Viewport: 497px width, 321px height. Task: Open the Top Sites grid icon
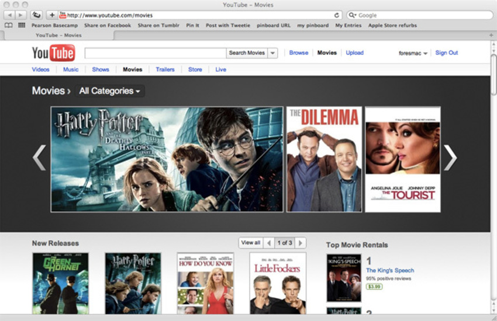tap(22, 26)
